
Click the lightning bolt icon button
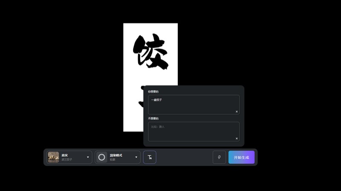click(x=219, y=157)
